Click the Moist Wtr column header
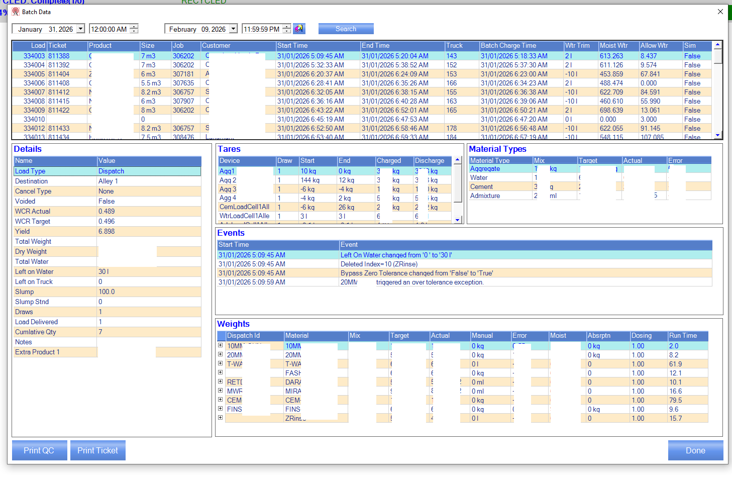Viewport: 732px width, 480px height. coord(618,45)
